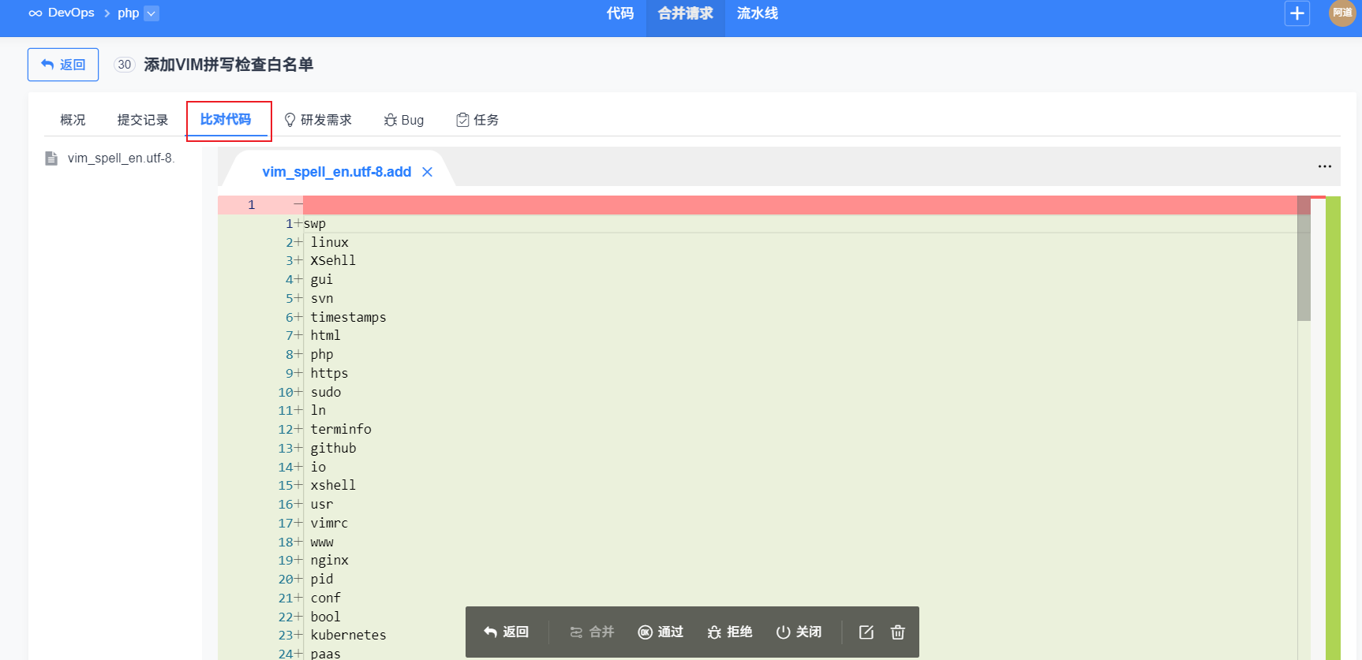Viewport: 1362px width, 660px height.
Task: Click the edit icon in bottom toolbar
Action: (x=866, y=632)
